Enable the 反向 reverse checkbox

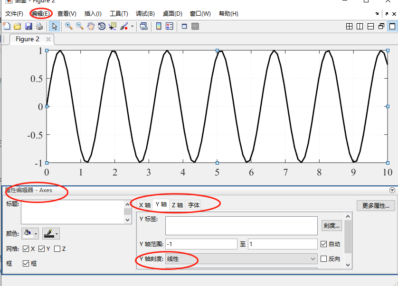(x=323, y=258)
